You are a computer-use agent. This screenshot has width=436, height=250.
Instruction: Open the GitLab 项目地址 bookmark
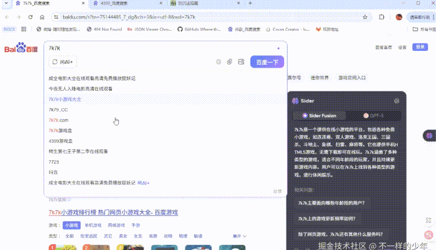(x=327, y=29)
